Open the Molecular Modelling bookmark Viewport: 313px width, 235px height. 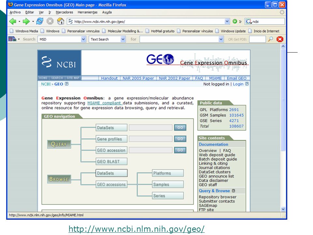point(123,31)
